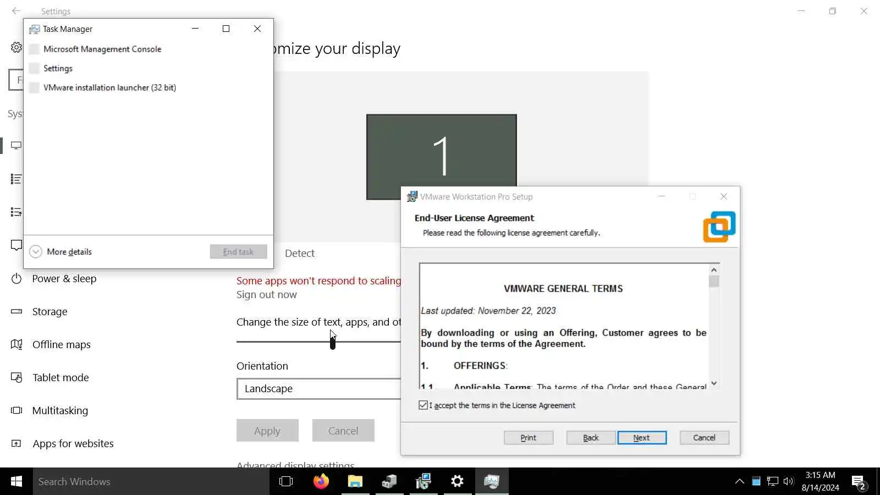Click the VMware setup title bar icon

412,196
